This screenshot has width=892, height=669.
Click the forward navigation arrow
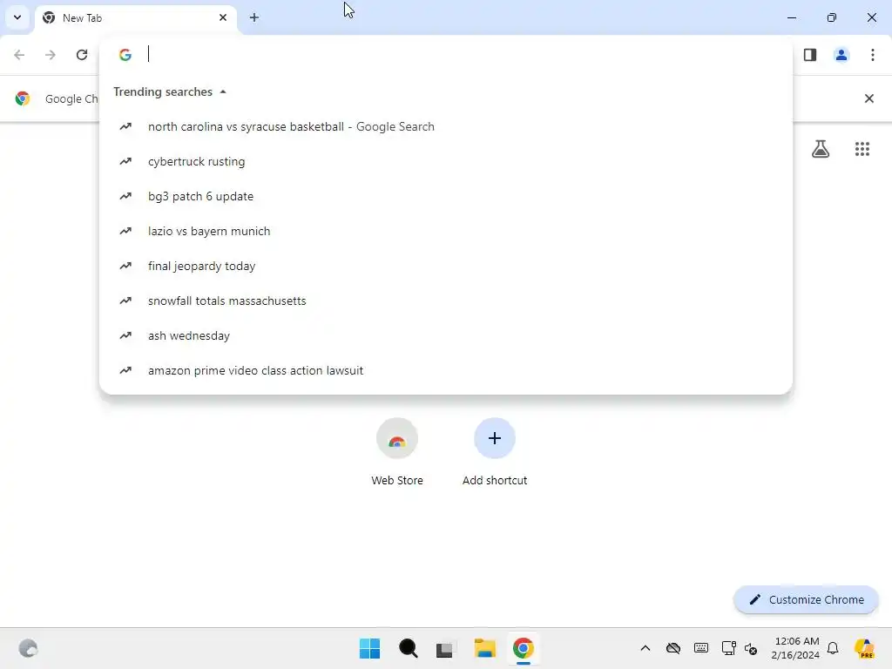coord(51,55)
